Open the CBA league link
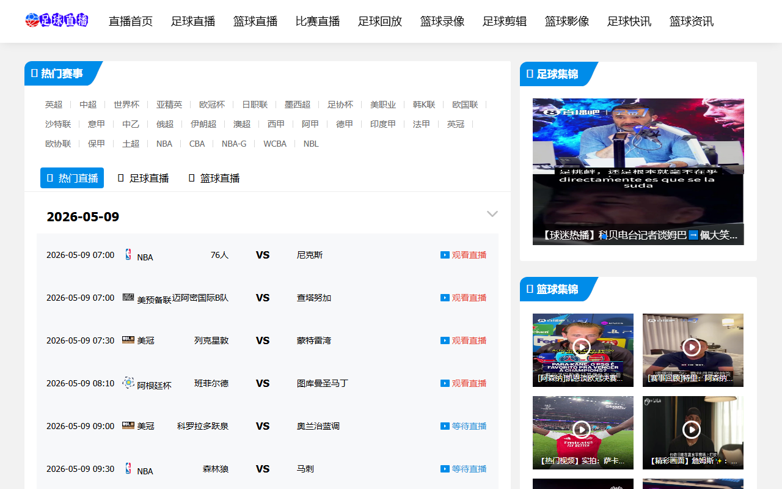 coord(197,144)
